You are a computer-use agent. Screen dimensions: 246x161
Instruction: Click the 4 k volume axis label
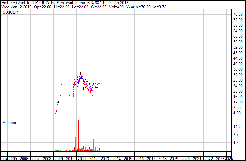point(236,142)
